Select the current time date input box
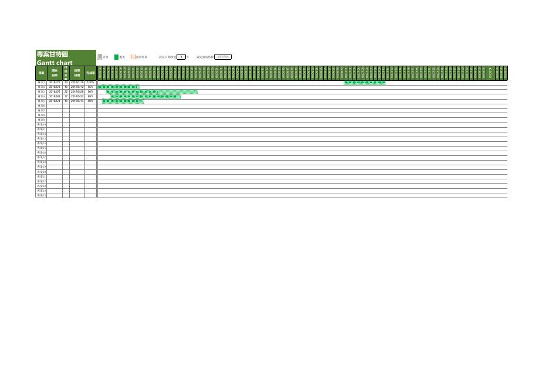This screenshot has width=549, height=388. (223, 57)
